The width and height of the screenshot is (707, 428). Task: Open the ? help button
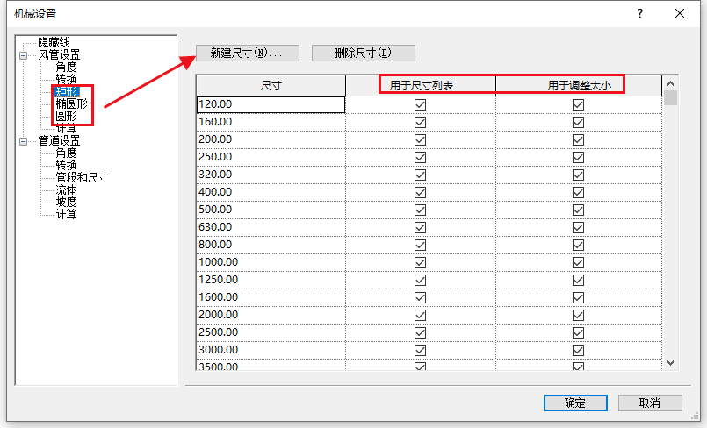[640, 13]
